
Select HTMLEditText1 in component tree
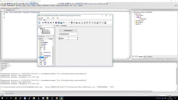click(47, 31)
